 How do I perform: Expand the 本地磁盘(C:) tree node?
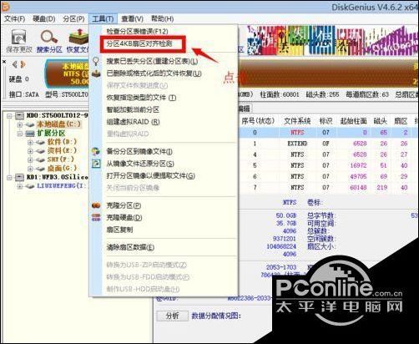[20, 124]
